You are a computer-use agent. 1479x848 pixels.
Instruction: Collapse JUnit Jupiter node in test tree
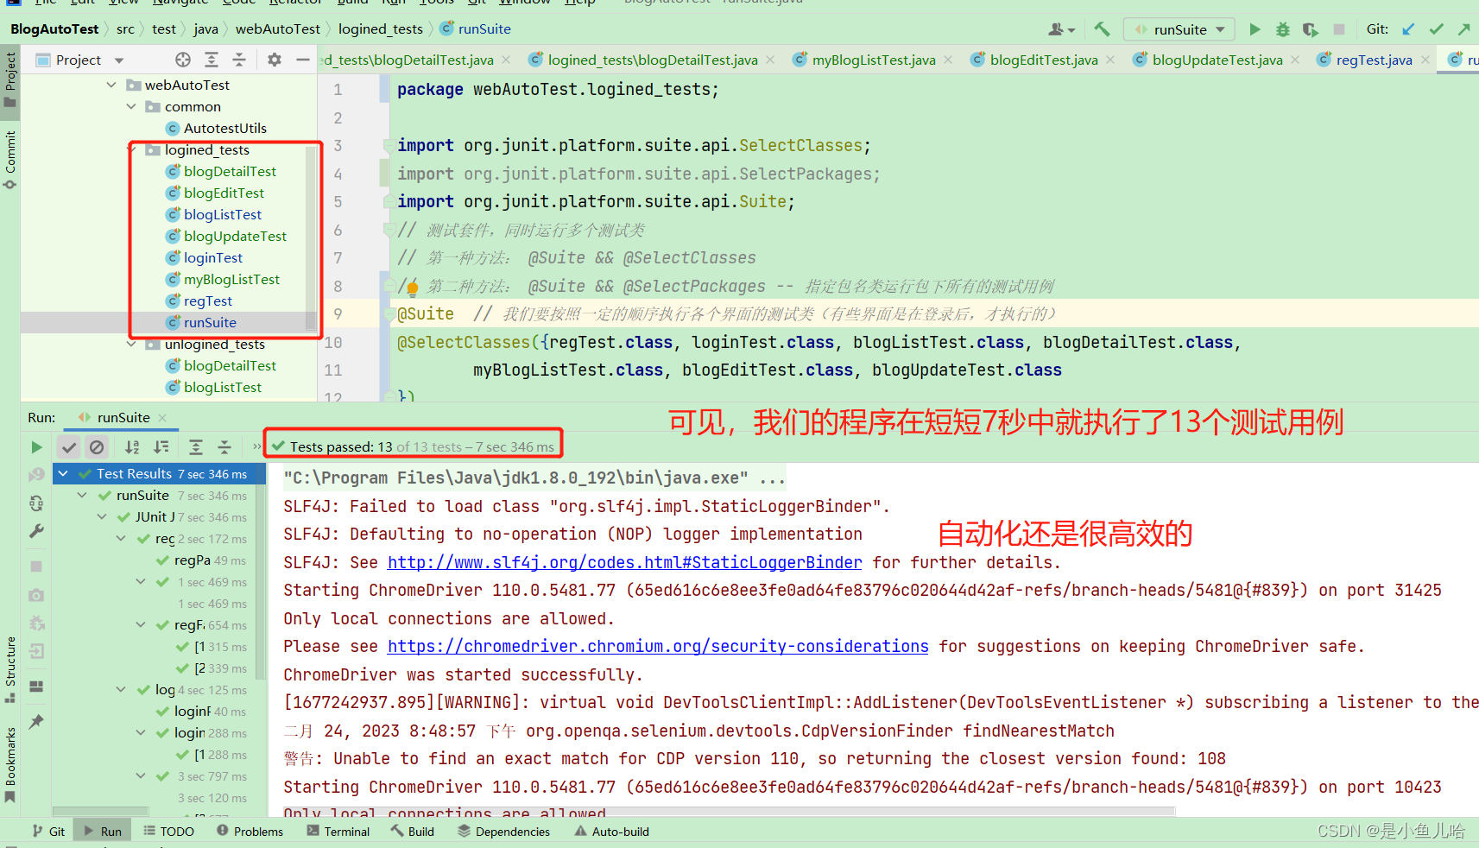click(102, 516)
